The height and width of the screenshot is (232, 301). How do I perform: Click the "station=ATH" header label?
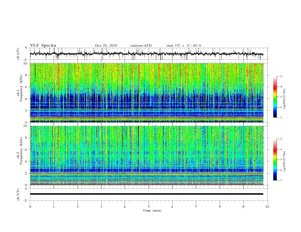coord(141,45)
